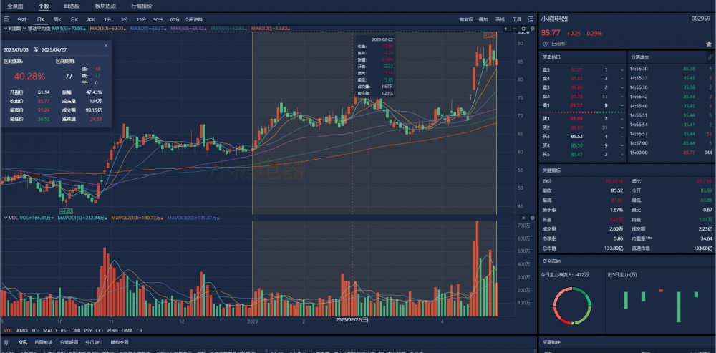Close the interval statistics popup

pyautogui.click(x=106, y=45)
